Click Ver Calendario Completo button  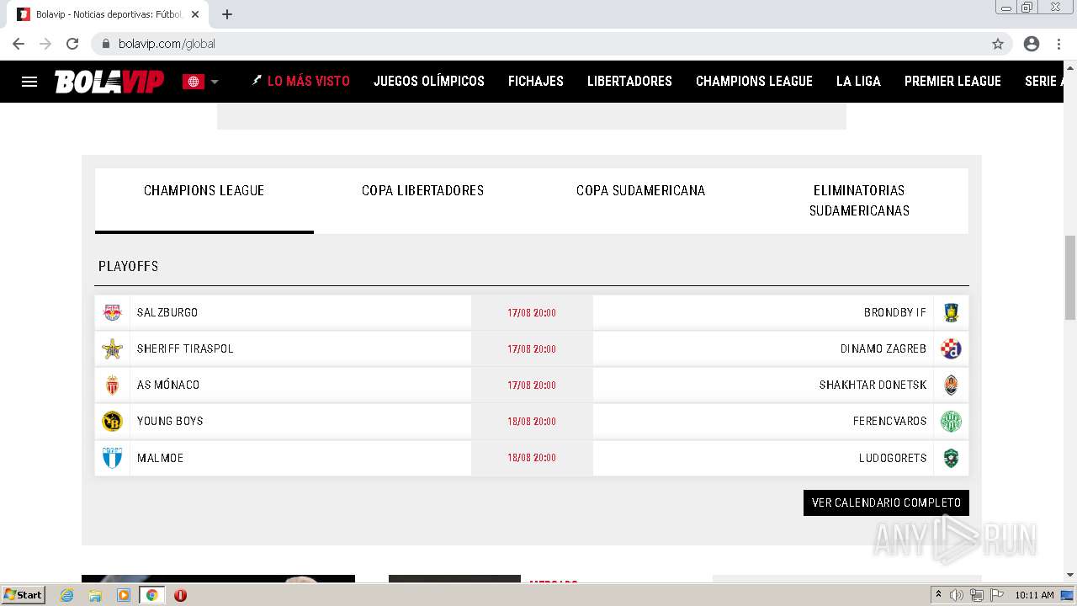(886, 502)
